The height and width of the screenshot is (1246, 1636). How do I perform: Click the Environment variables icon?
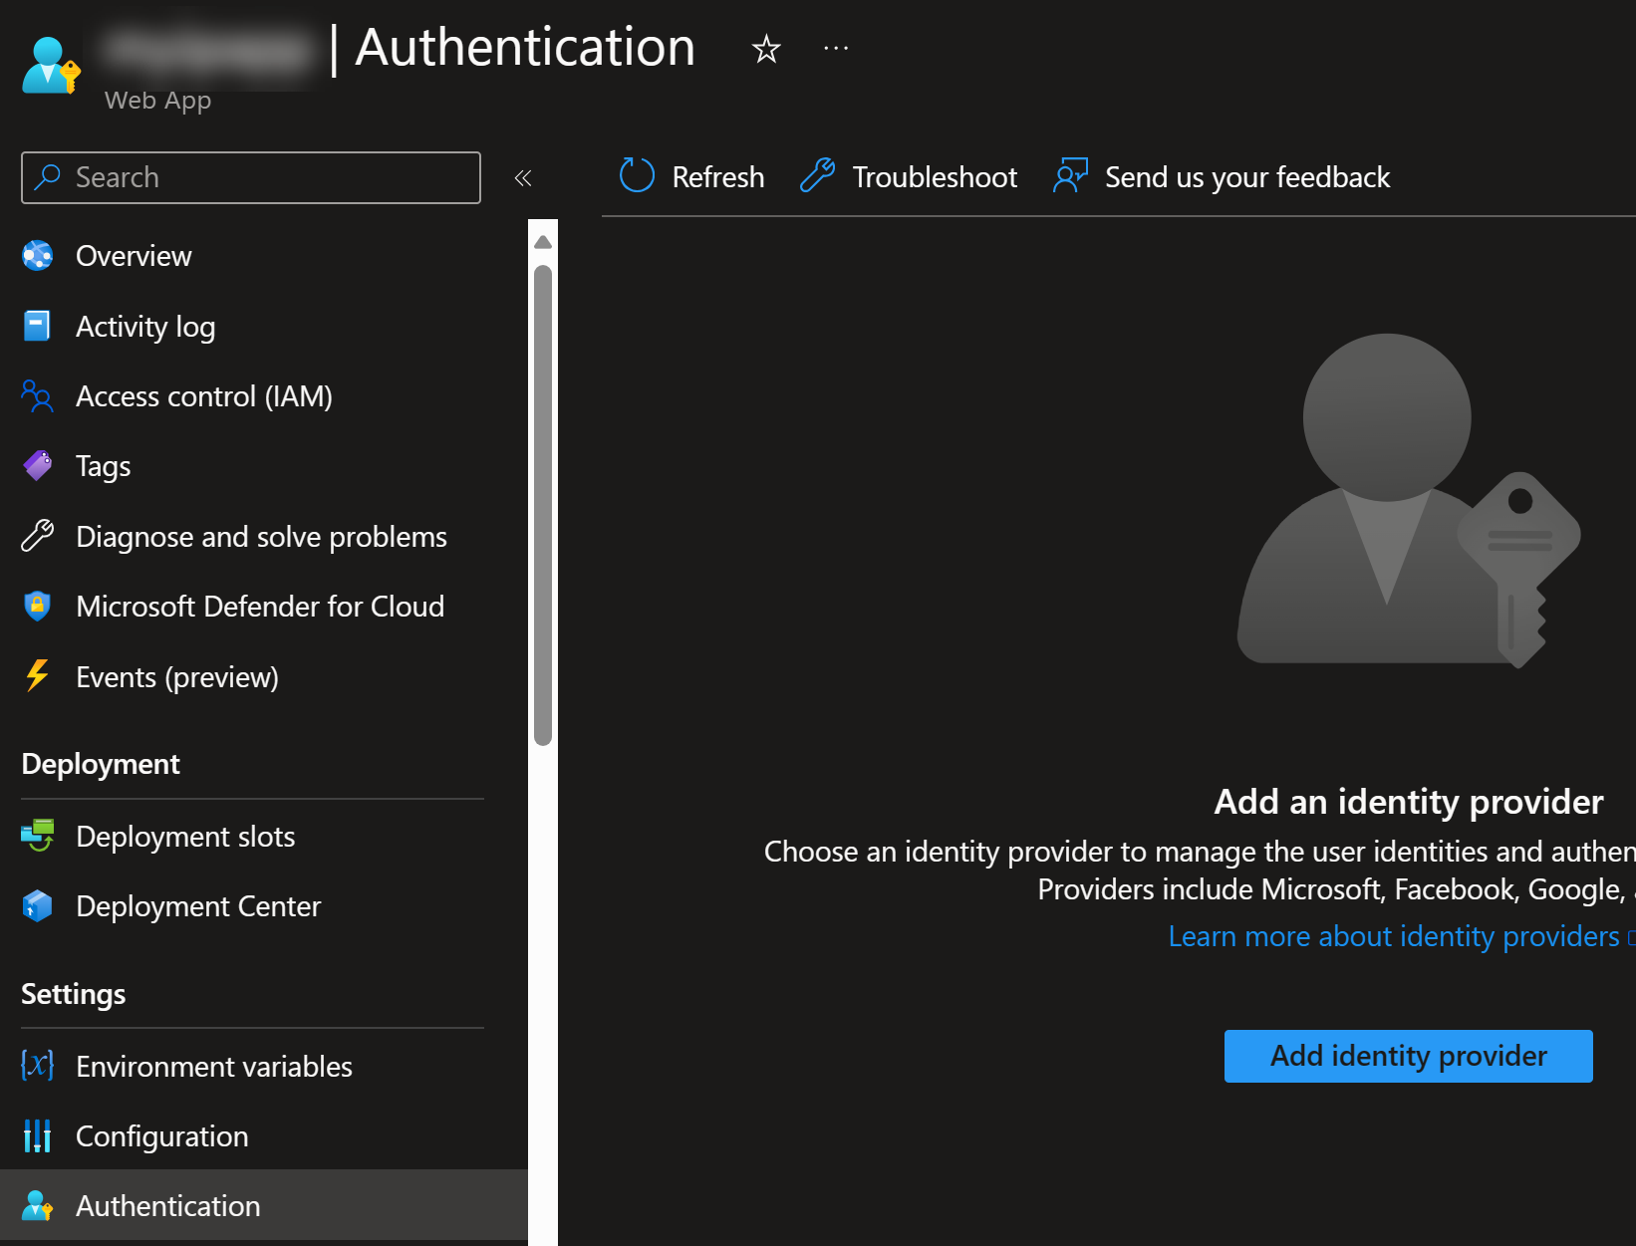[38, 1066]
